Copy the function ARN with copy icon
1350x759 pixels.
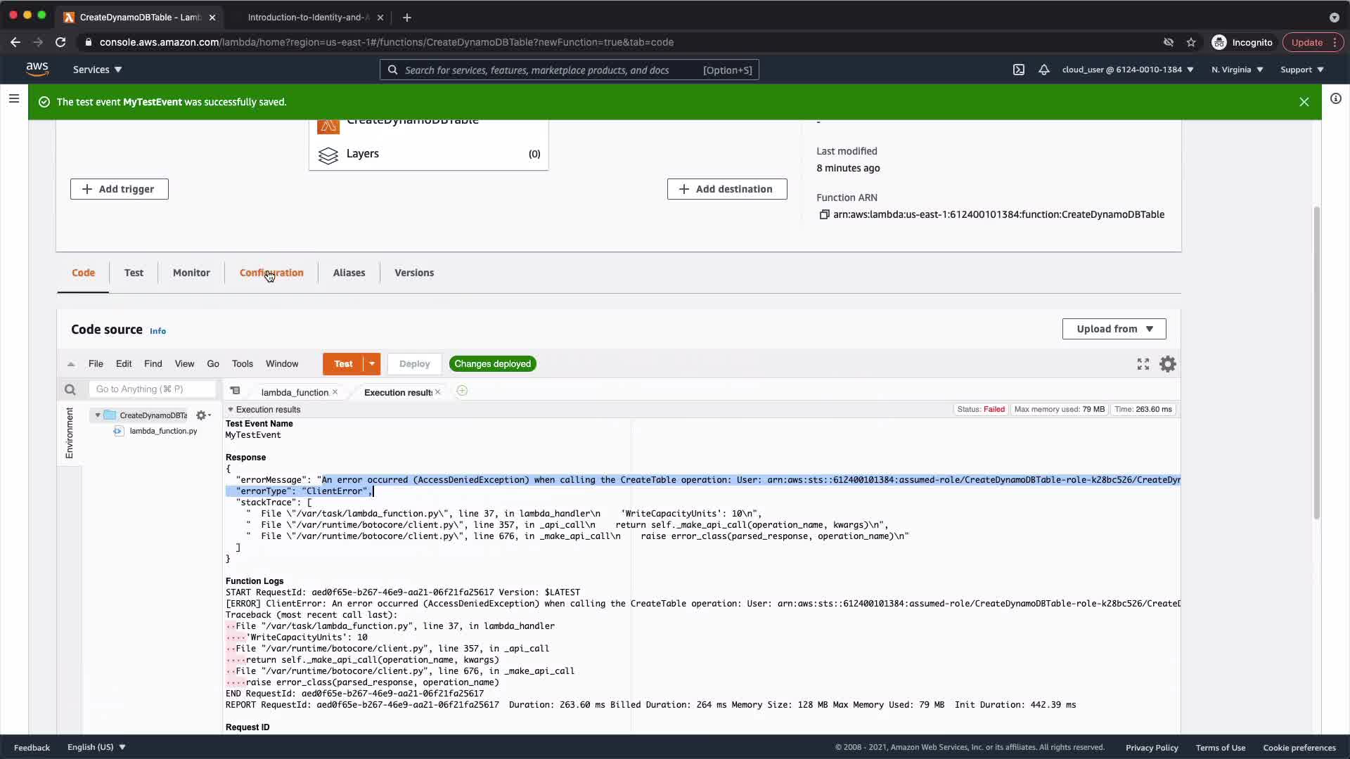(824, 214)
